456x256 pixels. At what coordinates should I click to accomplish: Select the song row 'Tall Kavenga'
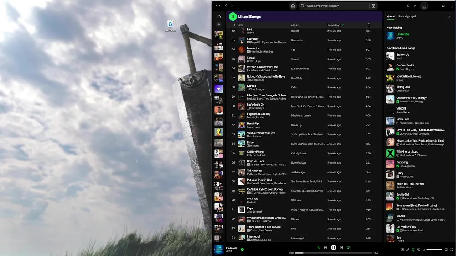coord(304,172)
